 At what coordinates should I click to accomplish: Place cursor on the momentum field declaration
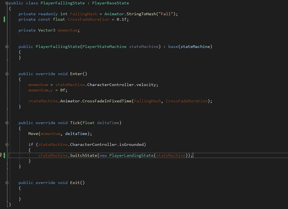click(x=67, y=30)
